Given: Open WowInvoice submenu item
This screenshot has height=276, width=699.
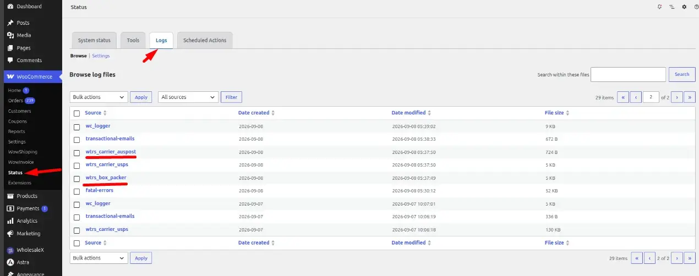Looking at the screenshot, I should pyautogui.click(x=20, y=162).
